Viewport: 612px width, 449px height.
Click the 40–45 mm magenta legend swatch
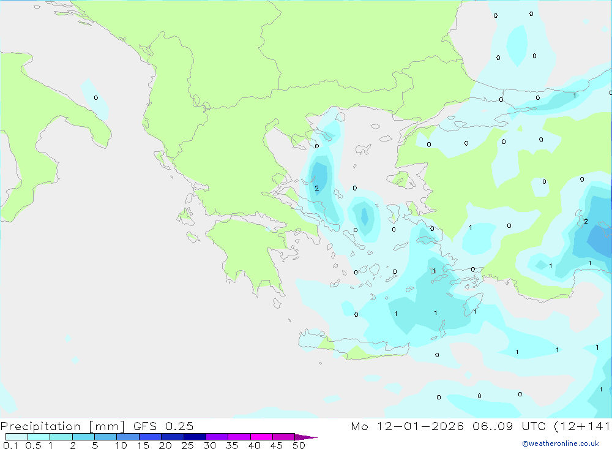(x=261, y=437)
